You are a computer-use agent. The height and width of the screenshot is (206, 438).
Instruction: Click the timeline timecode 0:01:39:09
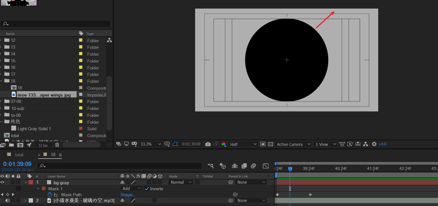pyautogui.click(x=17, y=164)
